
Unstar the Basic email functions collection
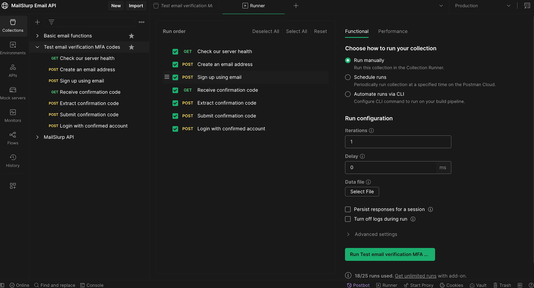click(131, 36)
